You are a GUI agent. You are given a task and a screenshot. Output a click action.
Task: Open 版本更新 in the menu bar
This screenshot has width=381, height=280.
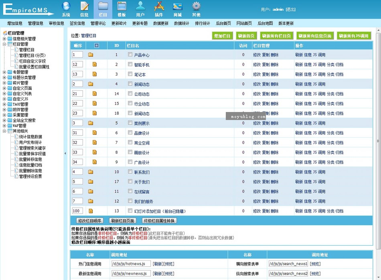[x=286, y=23]
